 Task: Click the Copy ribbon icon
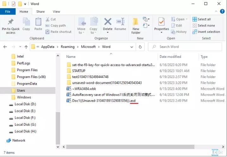(26, 22)
